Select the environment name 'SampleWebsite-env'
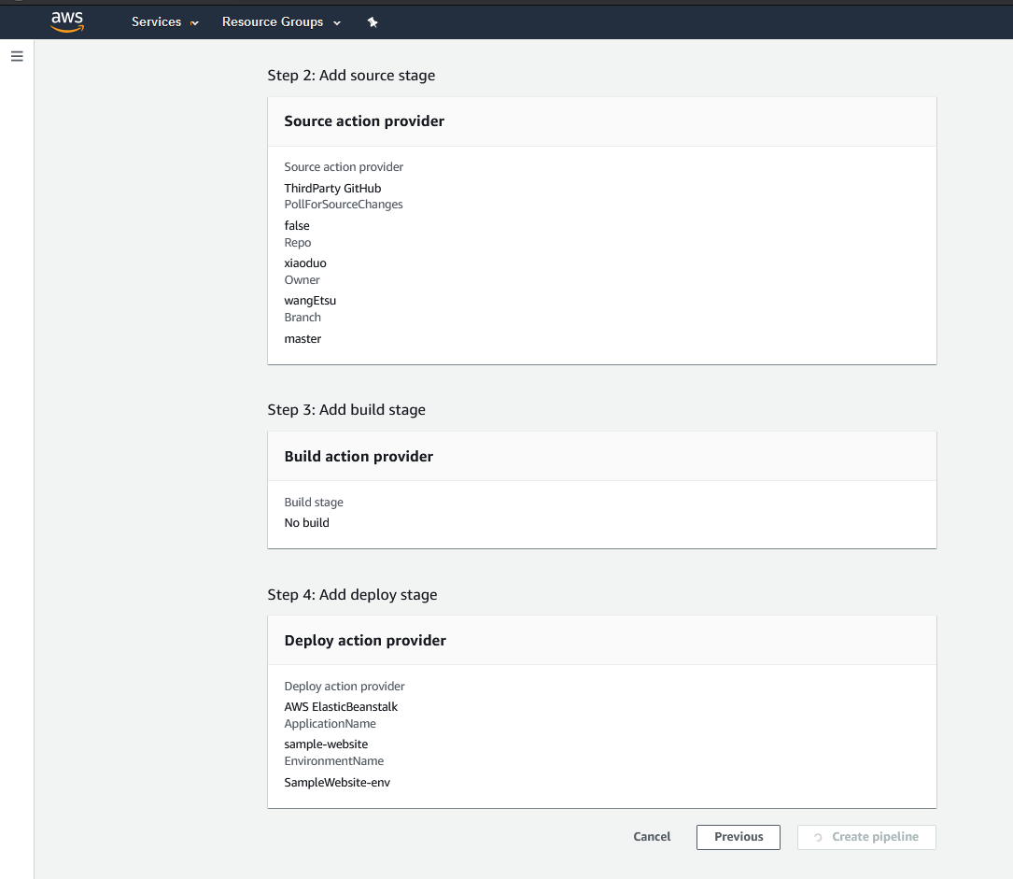Screen dimensions: 1013x879 pyautogui.click(x=337, y=782)
